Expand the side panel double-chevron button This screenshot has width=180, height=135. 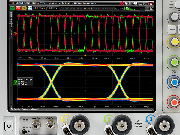pyautogui.click(x=11, y=105)
